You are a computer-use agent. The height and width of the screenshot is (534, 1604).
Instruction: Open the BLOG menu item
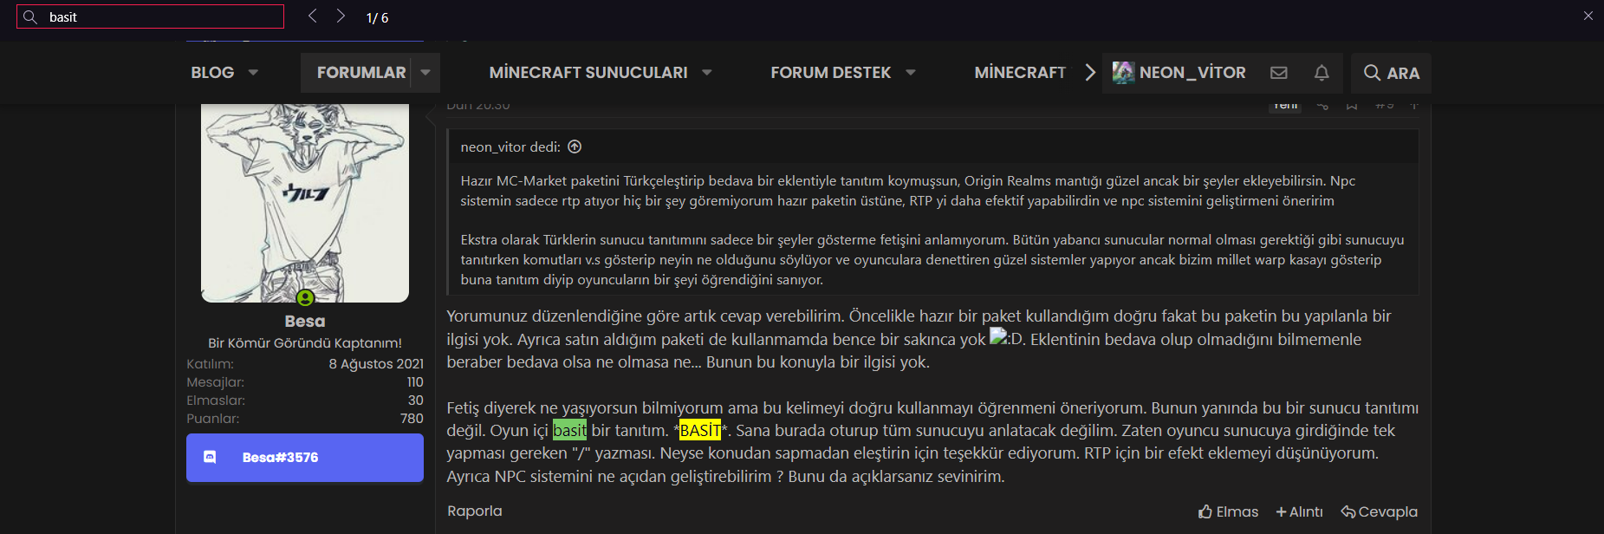pyautogui.click(x=212, y=73)
